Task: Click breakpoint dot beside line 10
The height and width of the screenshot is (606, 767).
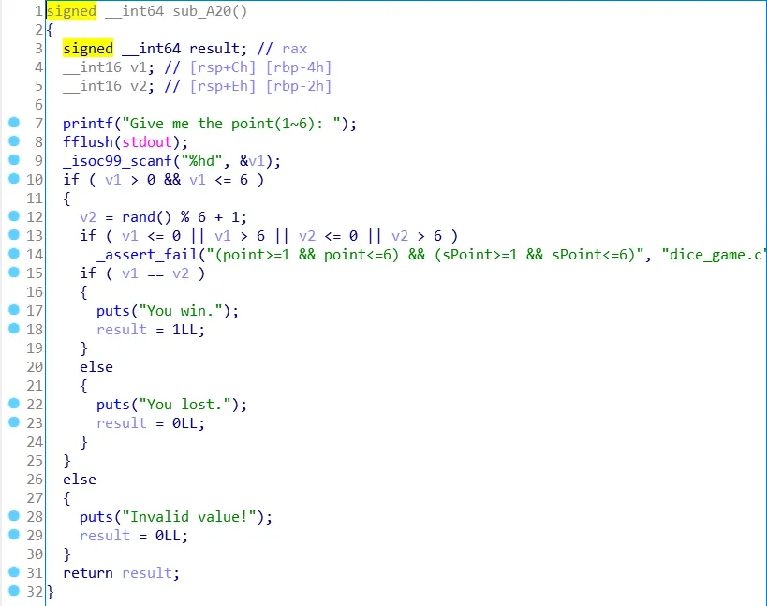Action: click(x=14, y=179)
